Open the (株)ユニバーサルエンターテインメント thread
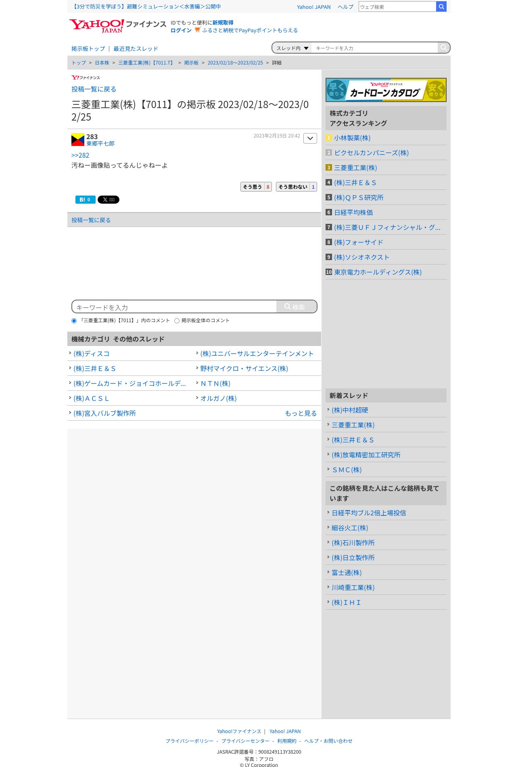Image resolution: width=518 pixels, height=767 pixels. pos(257,354)
